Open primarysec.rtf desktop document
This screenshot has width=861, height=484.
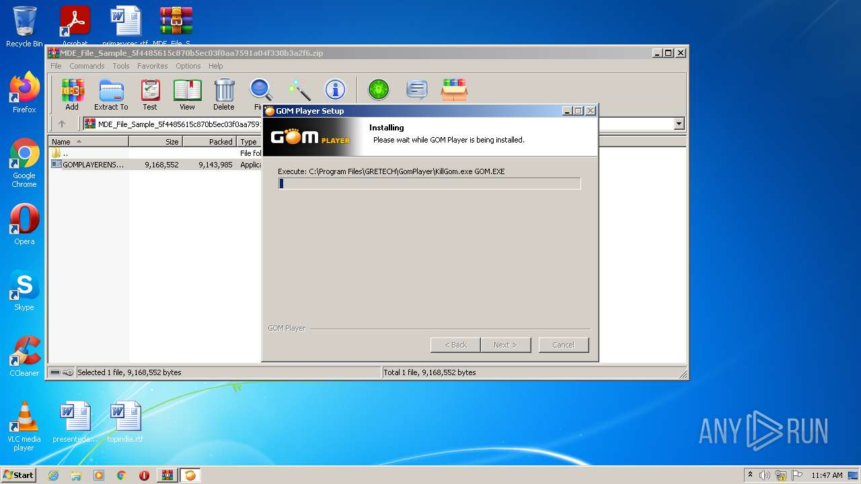125,27
